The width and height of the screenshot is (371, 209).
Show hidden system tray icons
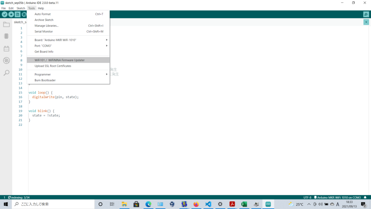tap(309, 204)
